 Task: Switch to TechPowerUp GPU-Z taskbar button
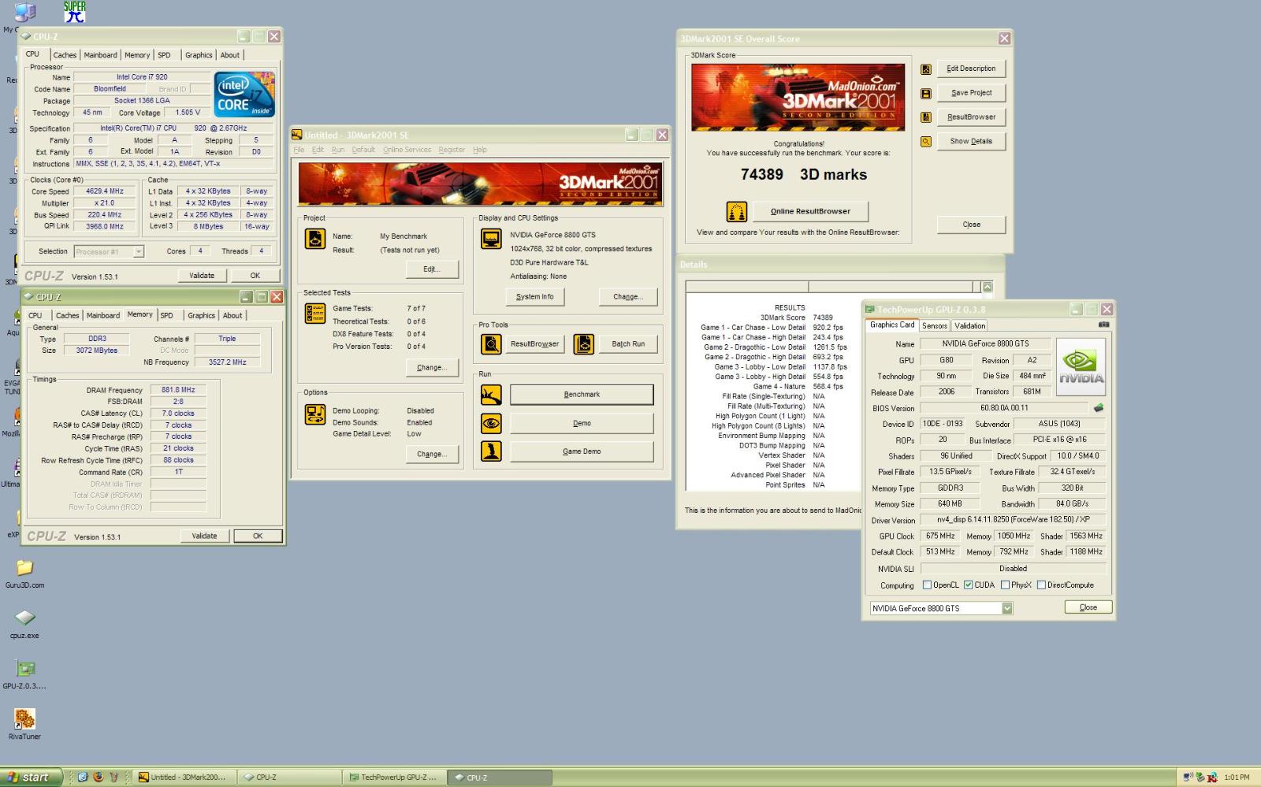click(x=392, y=778)
